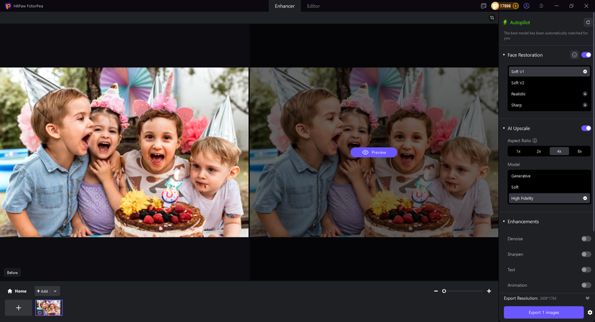The height and width of the screenshot is (322, 595).
Task: Switch to the Editor tab
Action: click(x=313, y=6)
